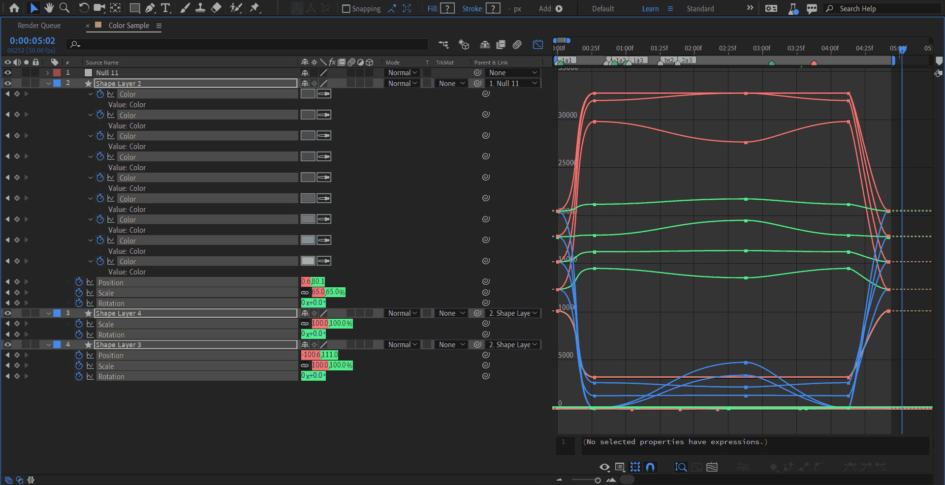Click the graph editor snap magnet icon
Screen dimensions: 945x485
click(x=650, y=467)
